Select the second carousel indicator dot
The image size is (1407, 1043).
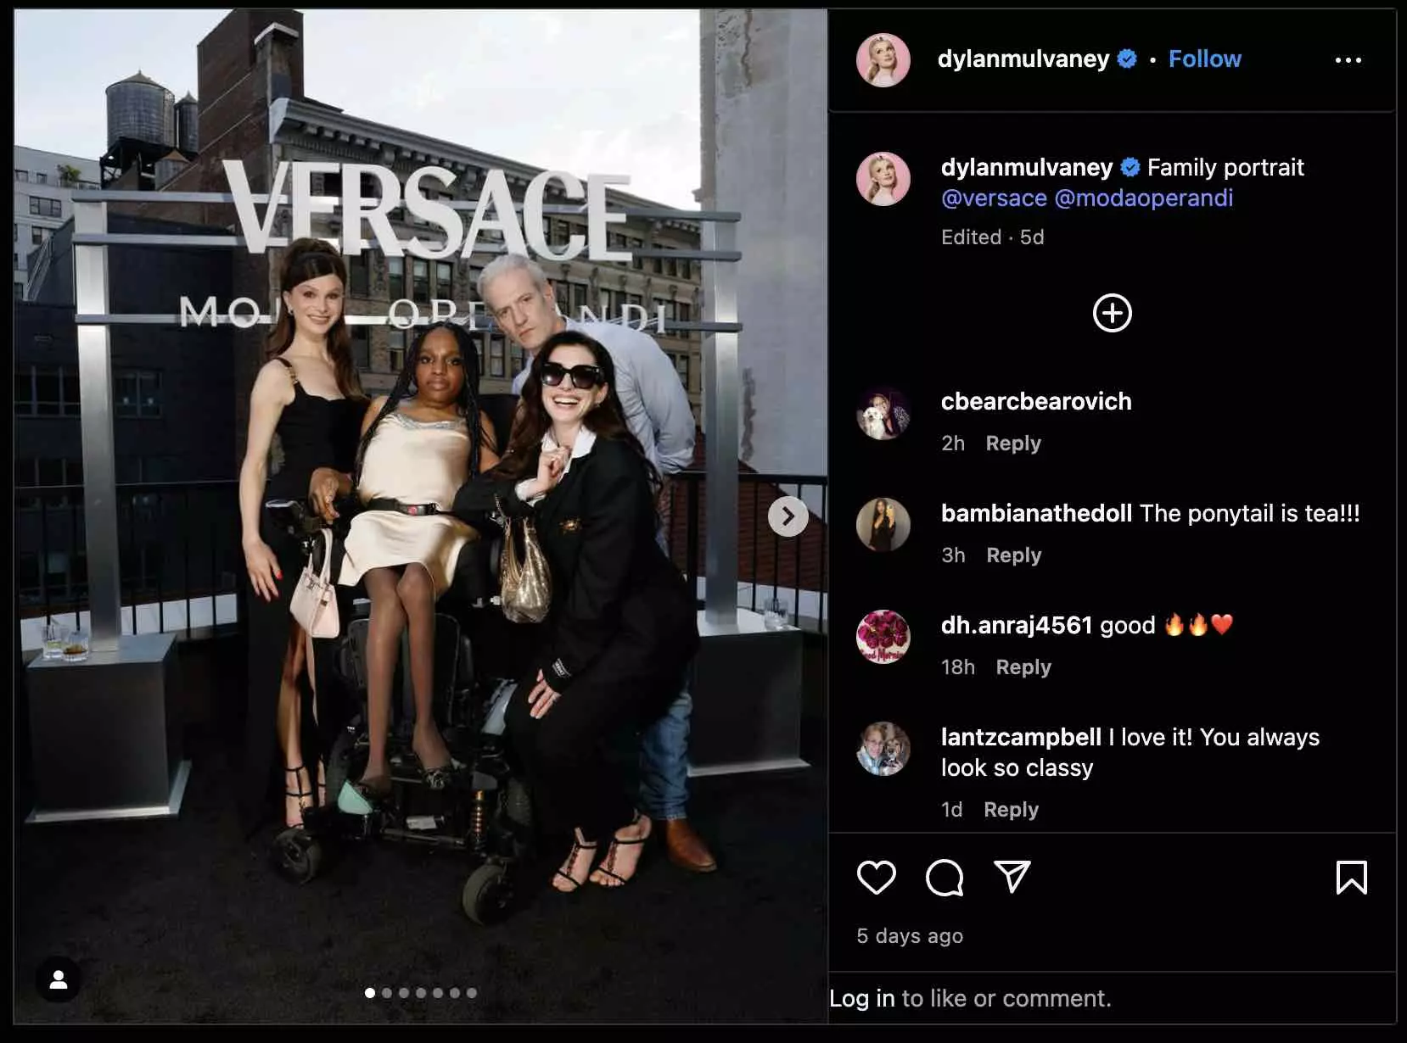387,993
